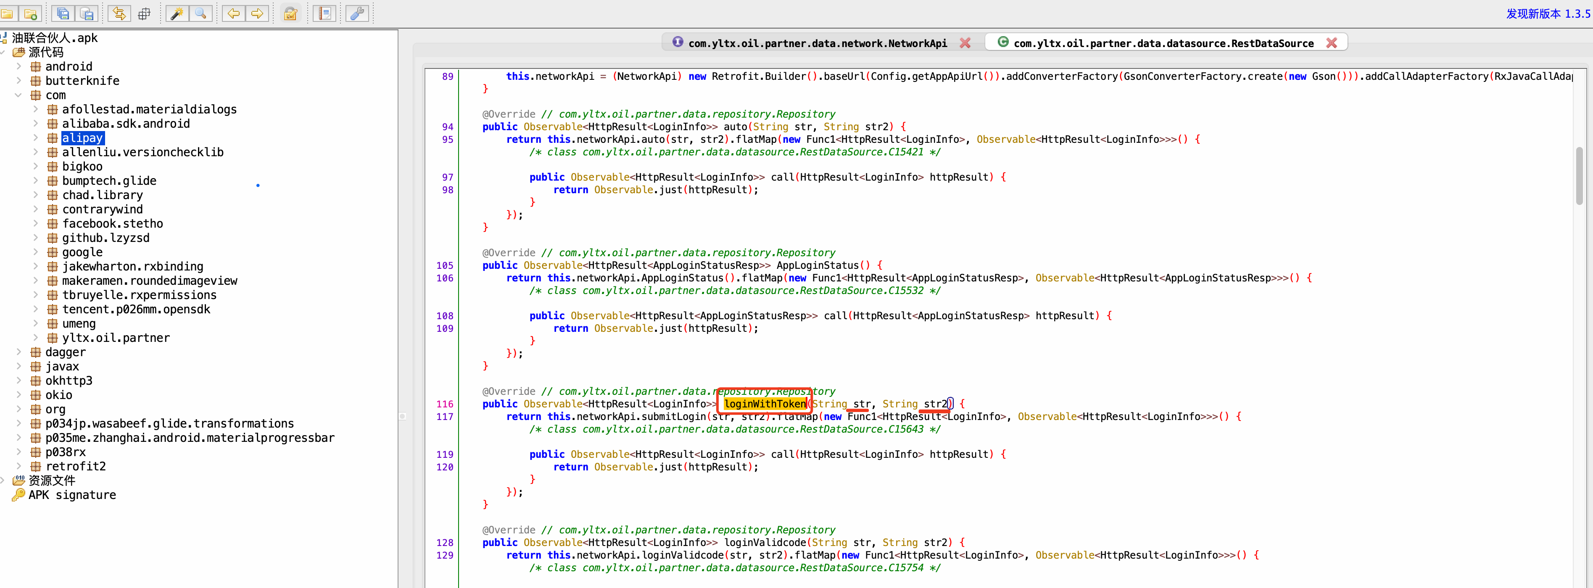This screenshot has width=1593, height=588.
Task: Open the log viewer notebook icon
Action: point(324,13)
